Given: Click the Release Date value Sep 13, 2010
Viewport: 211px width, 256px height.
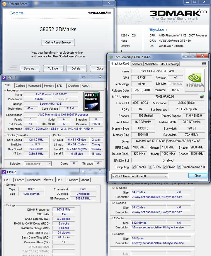Looking at the screenshot, I should click(x=142, y=90).
